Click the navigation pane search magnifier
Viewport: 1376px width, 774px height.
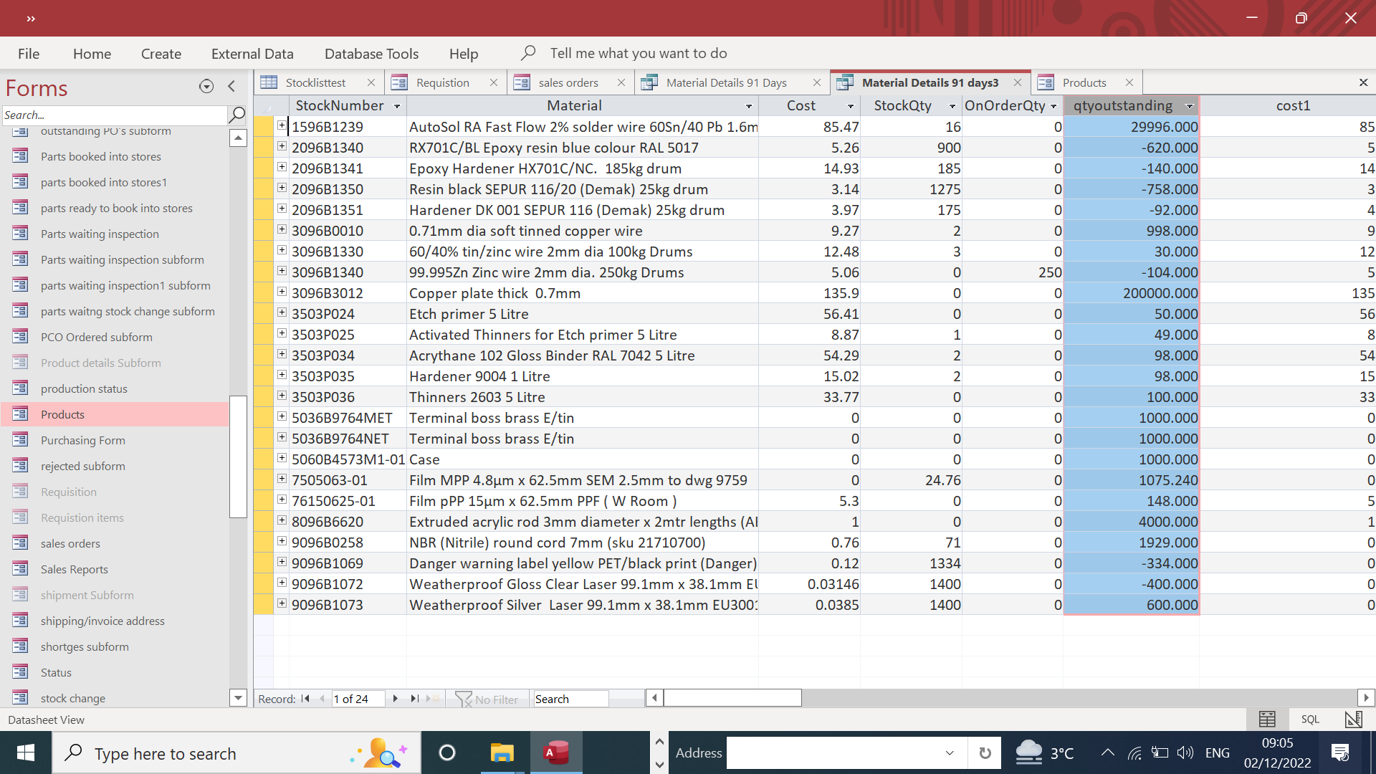[236, 115]
